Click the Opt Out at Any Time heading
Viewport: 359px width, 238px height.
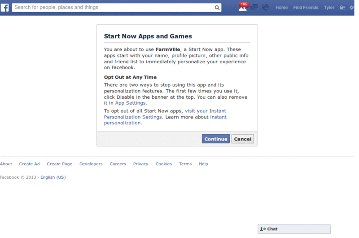(130, 77)
